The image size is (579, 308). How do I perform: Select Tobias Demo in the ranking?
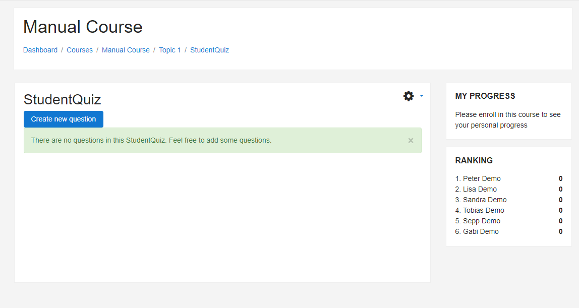tap(483, 210)
